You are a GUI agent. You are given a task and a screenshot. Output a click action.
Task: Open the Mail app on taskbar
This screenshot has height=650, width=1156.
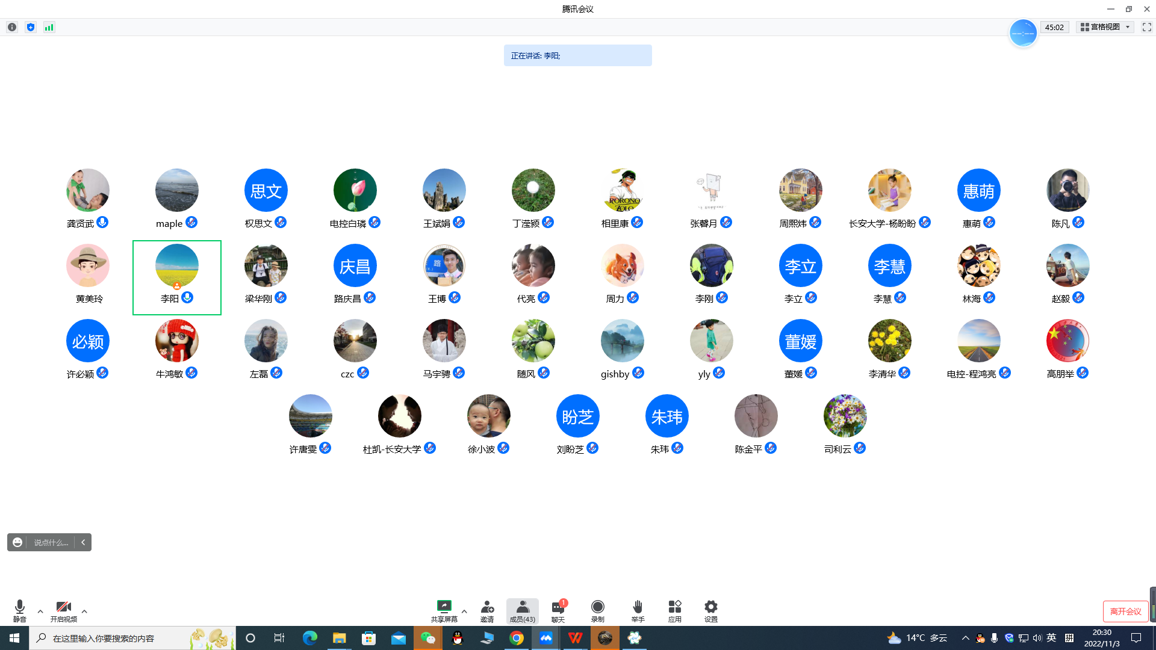[x=399, y=638]
